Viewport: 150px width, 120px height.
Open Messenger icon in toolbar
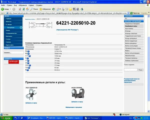click(x=82, y=9)
